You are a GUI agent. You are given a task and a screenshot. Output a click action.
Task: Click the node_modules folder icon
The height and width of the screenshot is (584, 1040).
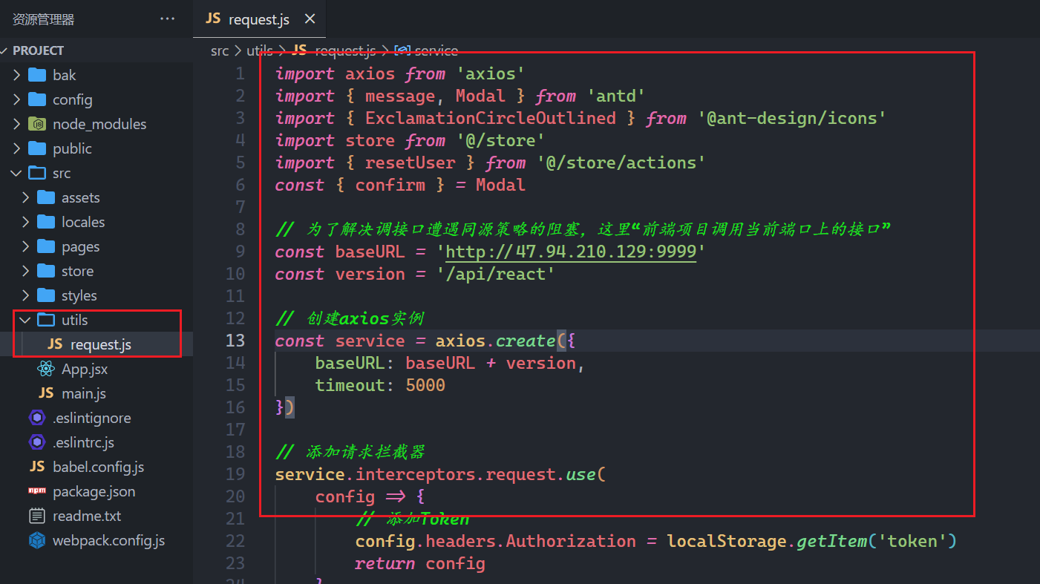[37, 124]
